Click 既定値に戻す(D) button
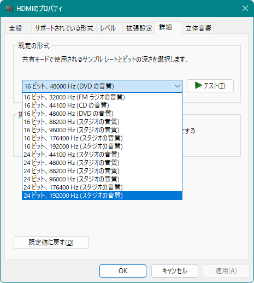This screenshot has height=283, width=254. coord(51,243)
